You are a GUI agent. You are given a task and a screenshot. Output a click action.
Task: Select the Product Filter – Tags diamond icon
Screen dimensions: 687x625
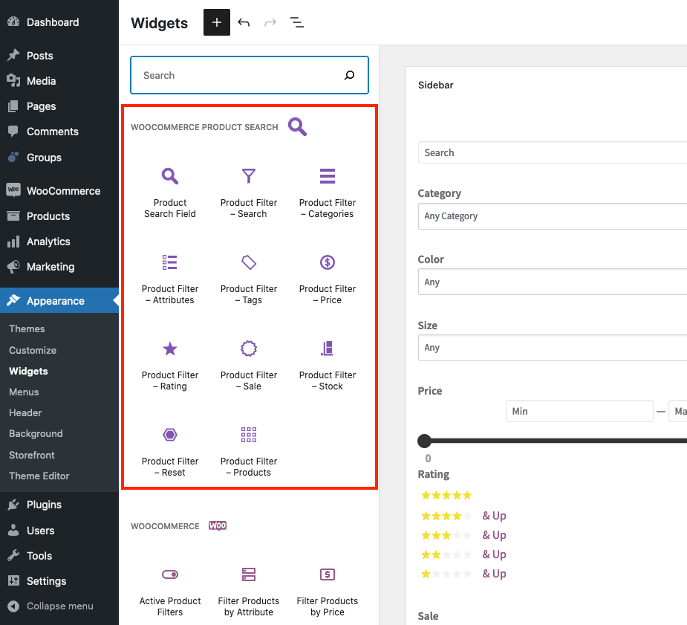click(248, 262)
